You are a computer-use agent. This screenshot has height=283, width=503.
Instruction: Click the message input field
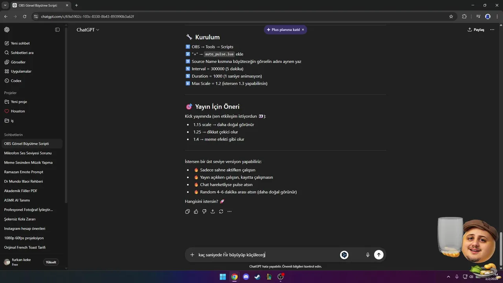pyautogui.click(x=267, y=255)
